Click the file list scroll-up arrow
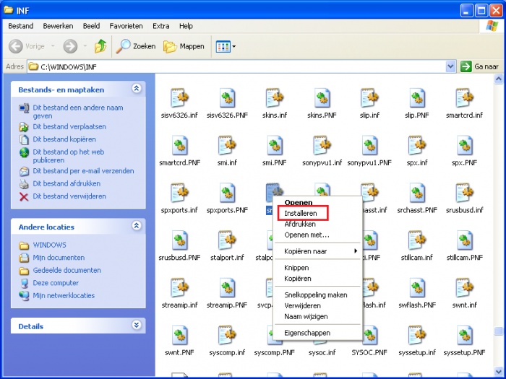The height and width of the screenshot is (379, 506). [x=499, y=79]
